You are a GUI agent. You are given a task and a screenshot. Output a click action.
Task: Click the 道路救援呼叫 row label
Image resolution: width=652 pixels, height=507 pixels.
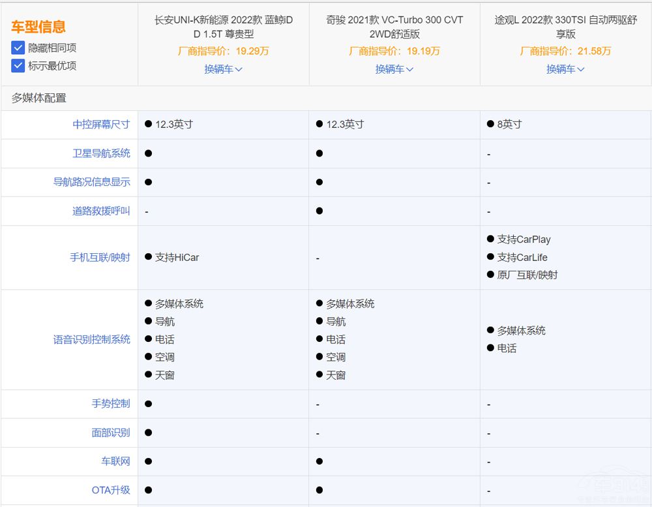(101, 211)
